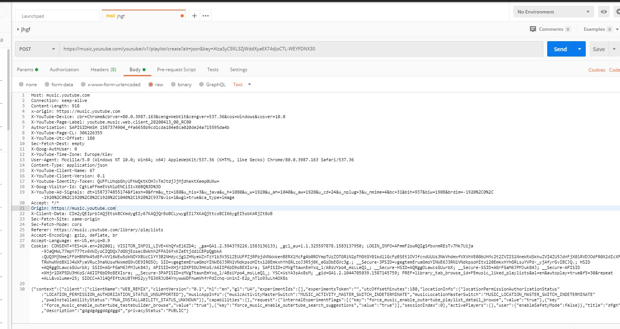Open the tab options ellipsis menu

[206, 16]
